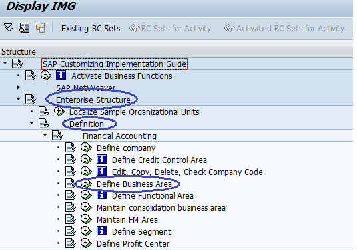Image resolution: width=357 pixels, height=250 pixels.
Task: Open documentation icon for Define Profit Center
Action: [x=71, y=243]
